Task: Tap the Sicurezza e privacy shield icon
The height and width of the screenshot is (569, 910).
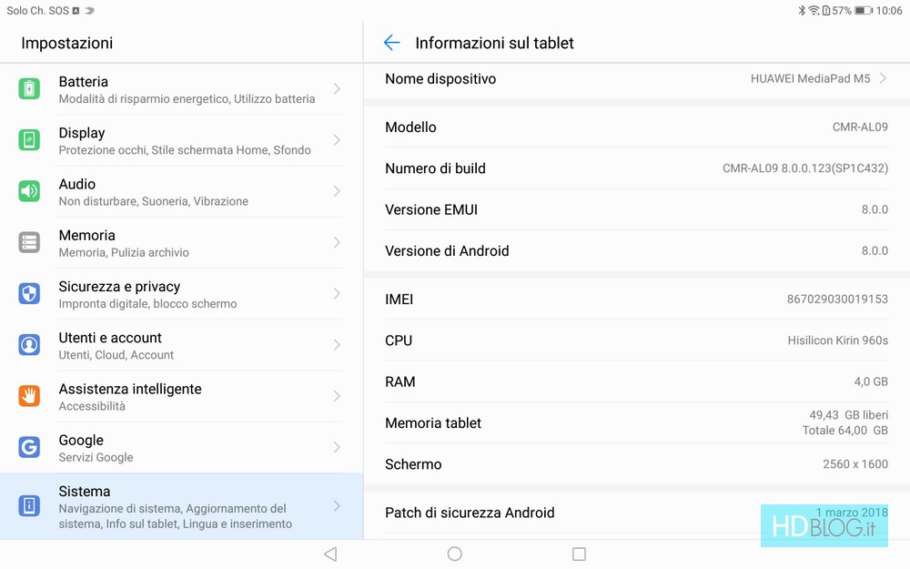Action: click(29, 293)
